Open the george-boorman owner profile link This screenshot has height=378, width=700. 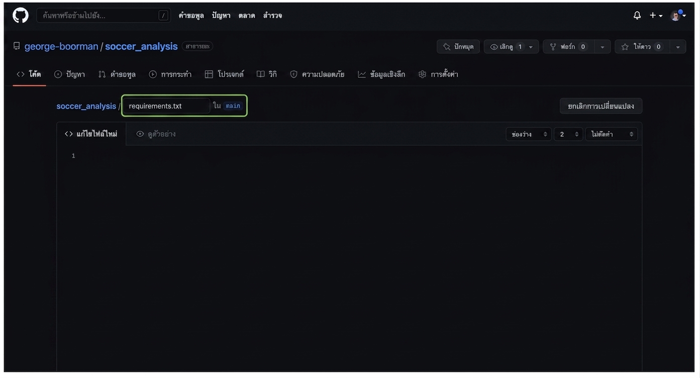(61, 46)
